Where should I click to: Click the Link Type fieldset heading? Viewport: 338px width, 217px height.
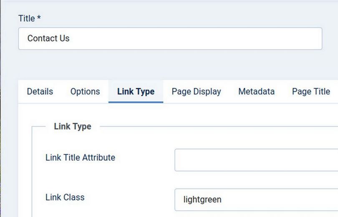[x=73, y=126]
